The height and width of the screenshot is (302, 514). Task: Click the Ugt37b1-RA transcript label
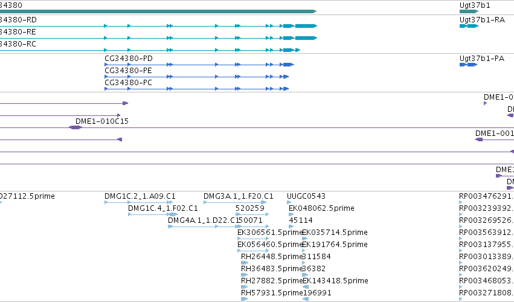coord(482,20)
